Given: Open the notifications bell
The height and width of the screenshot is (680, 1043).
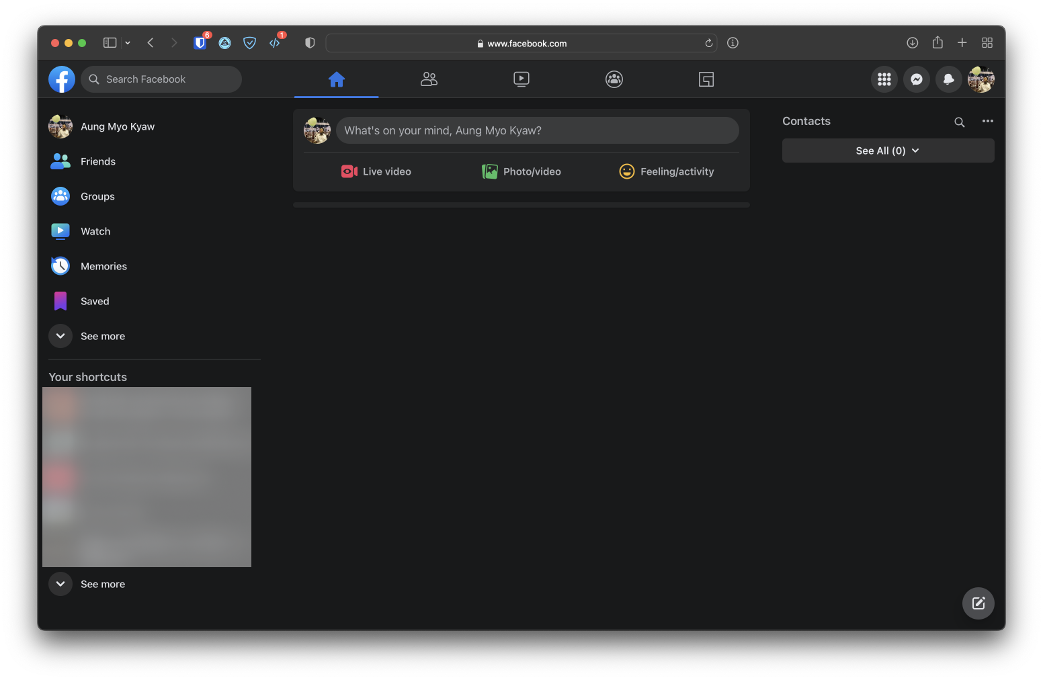Looking at the screenshot, I should click(949, 79).
